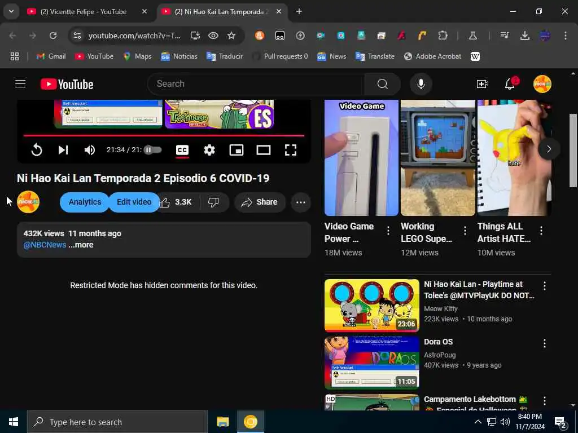Share the video
This screenshot has width=578, height=433.
[x=260, y=202]
